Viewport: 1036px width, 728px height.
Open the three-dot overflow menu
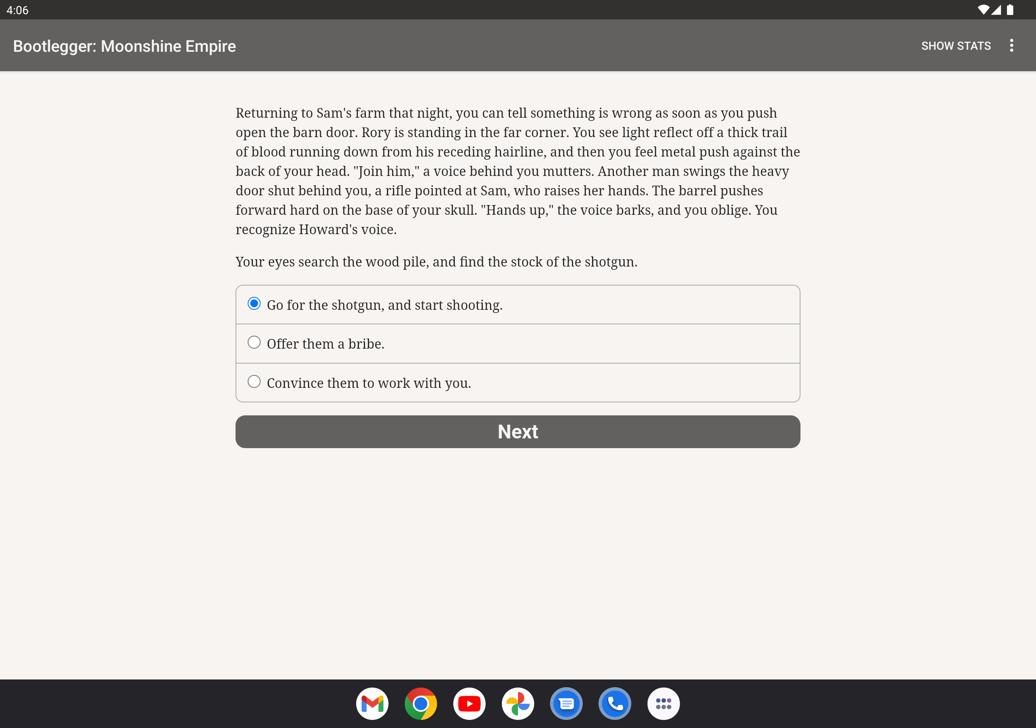pyautogui.click(x=1011, y=46)
